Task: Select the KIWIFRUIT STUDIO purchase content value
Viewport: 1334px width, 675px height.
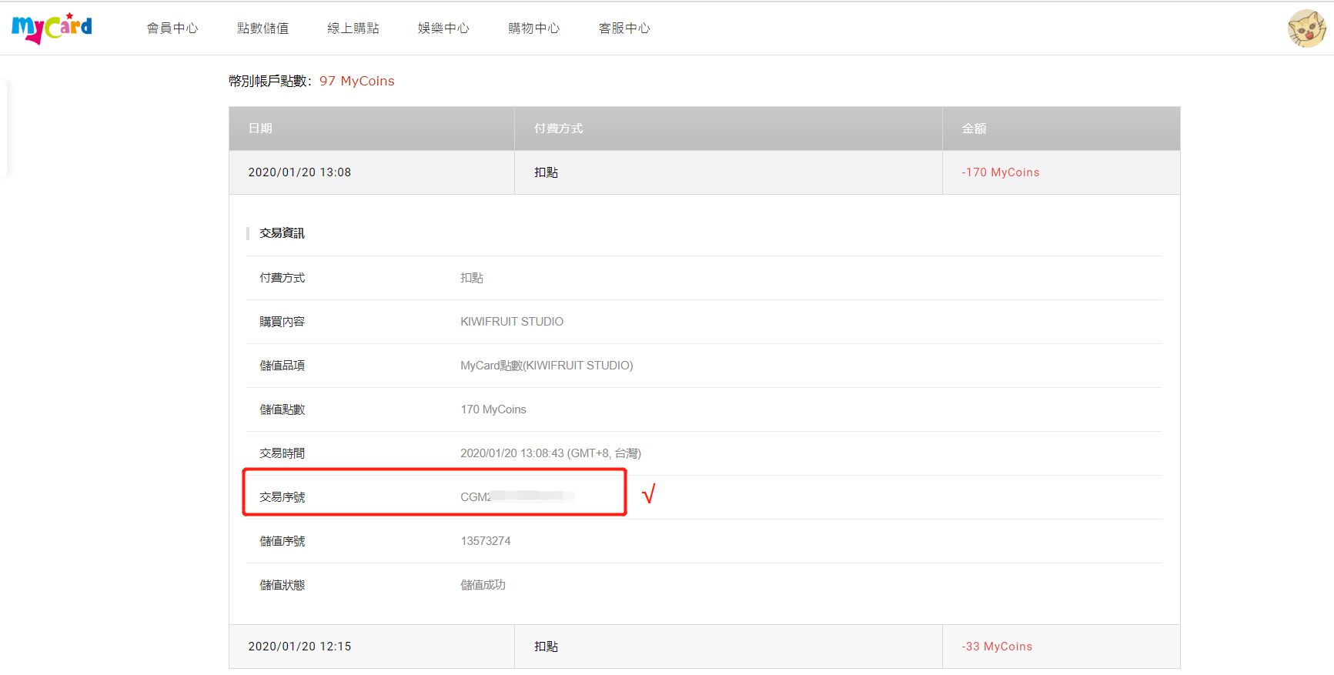Action: 512,322
